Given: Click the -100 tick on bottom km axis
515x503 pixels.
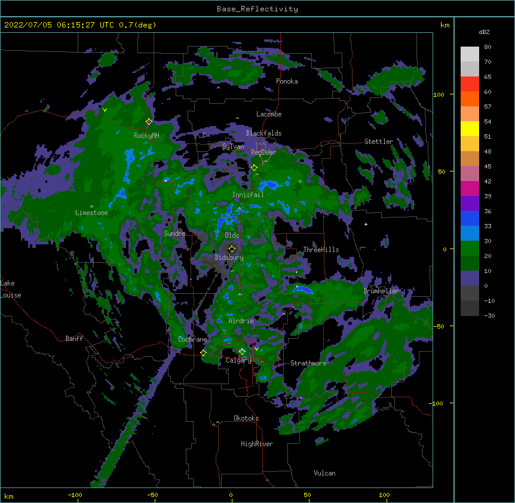Looking at the screenshot, I should pyautogui.click(x=75, y=495).
